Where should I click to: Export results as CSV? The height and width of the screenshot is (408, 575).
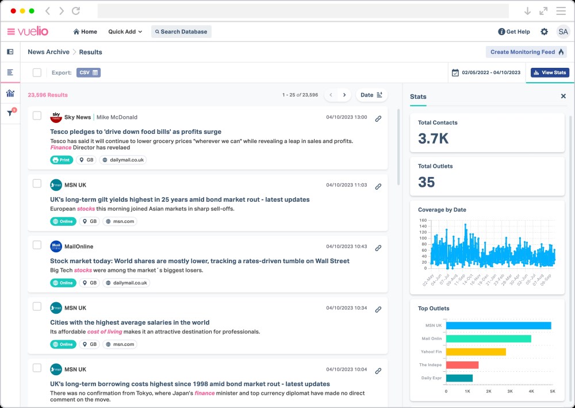coord(89,72)
